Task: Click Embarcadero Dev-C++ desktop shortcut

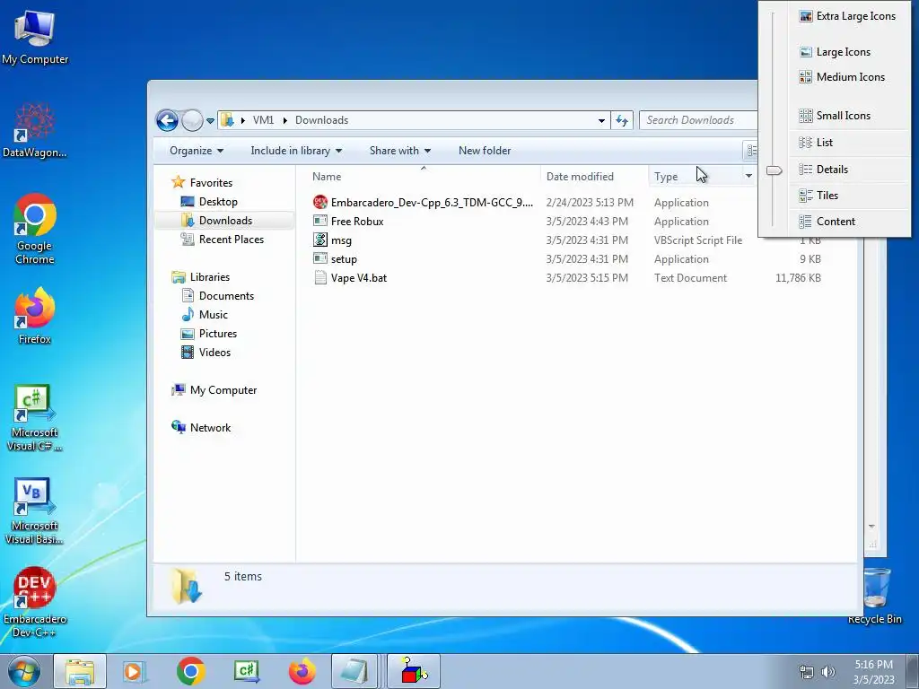Action: (x=35, y=602)
